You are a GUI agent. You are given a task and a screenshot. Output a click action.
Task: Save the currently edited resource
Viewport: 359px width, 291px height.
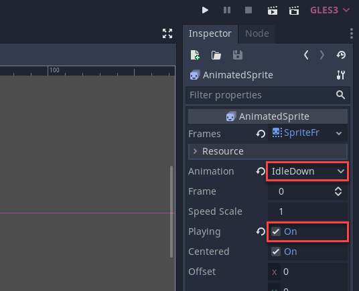pos(237,55)
